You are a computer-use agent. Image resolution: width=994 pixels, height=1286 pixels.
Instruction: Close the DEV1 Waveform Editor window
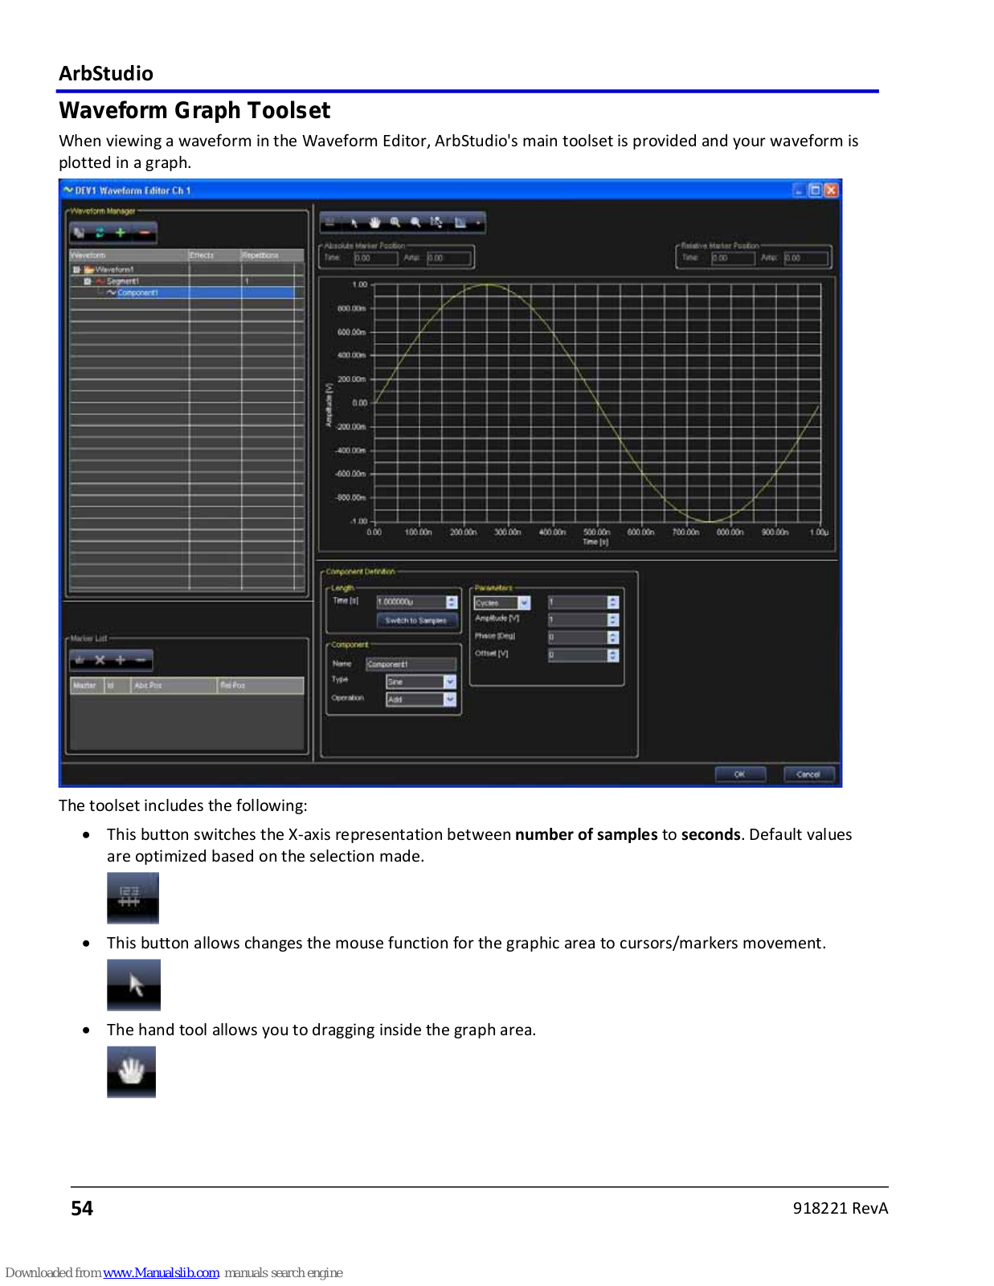point(831,190)
